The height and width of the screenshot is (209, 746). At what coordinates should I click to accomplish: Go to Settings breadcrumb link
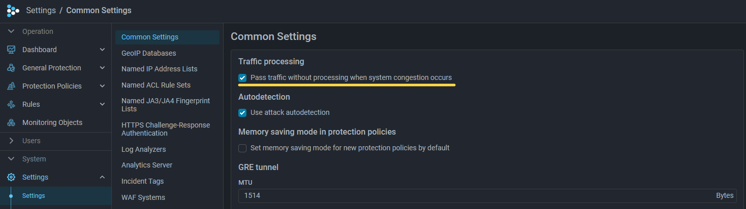click(x=41, y=10)
